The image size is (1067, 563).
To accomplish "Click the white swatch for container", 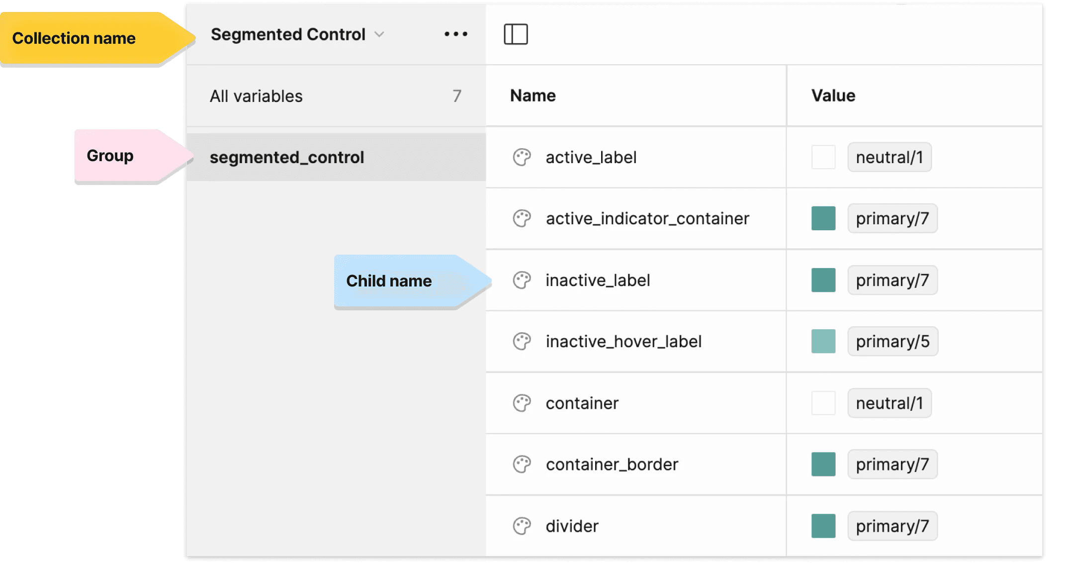I will click(823, 403).
